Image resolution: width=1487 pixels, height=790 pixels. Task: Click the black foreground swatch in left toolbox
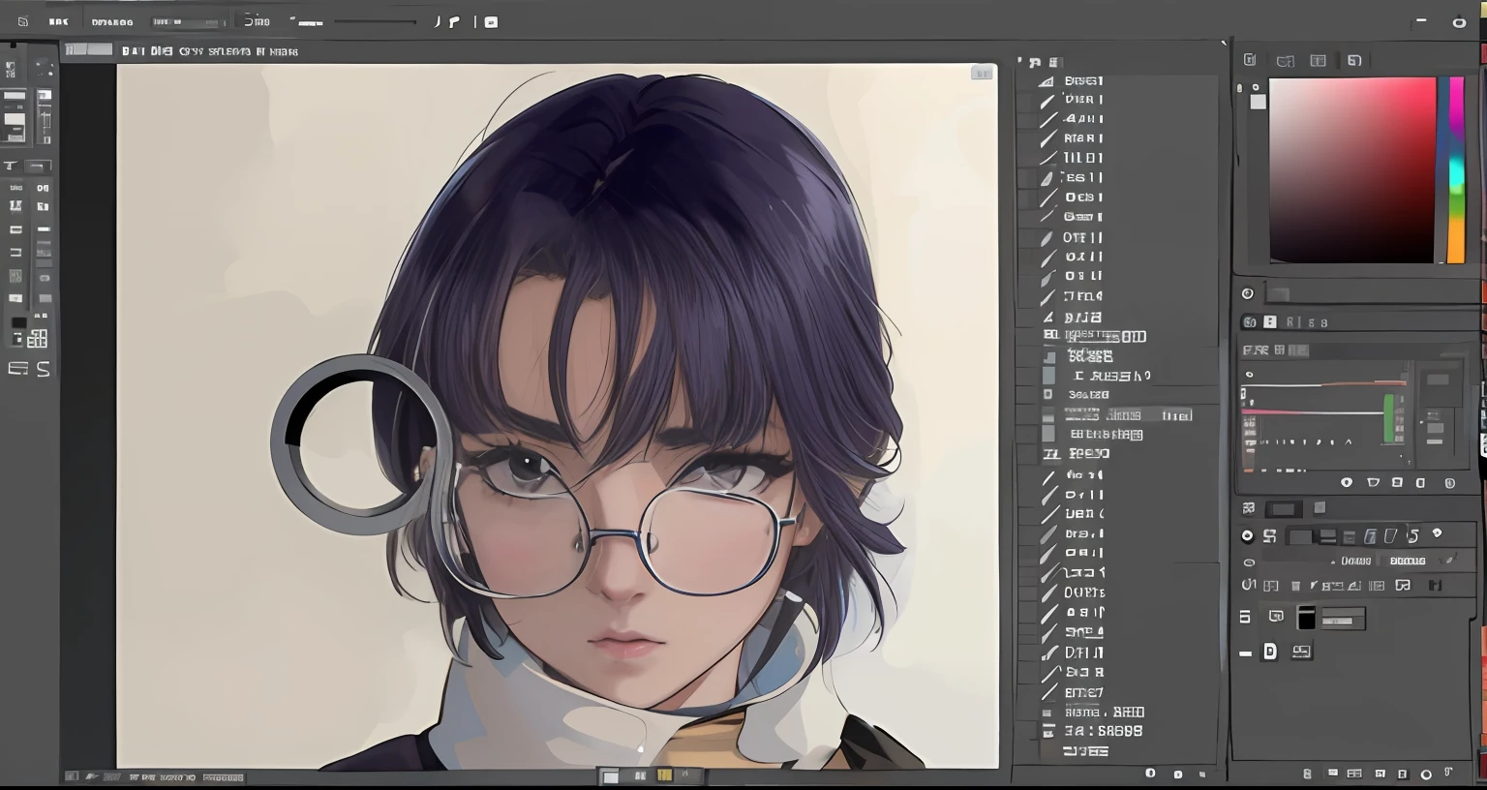coord(18,323)
